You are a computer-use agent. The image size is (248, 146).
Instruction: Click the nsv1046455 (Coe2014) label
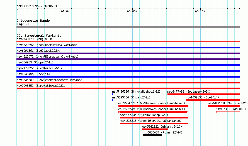(33, 74)
